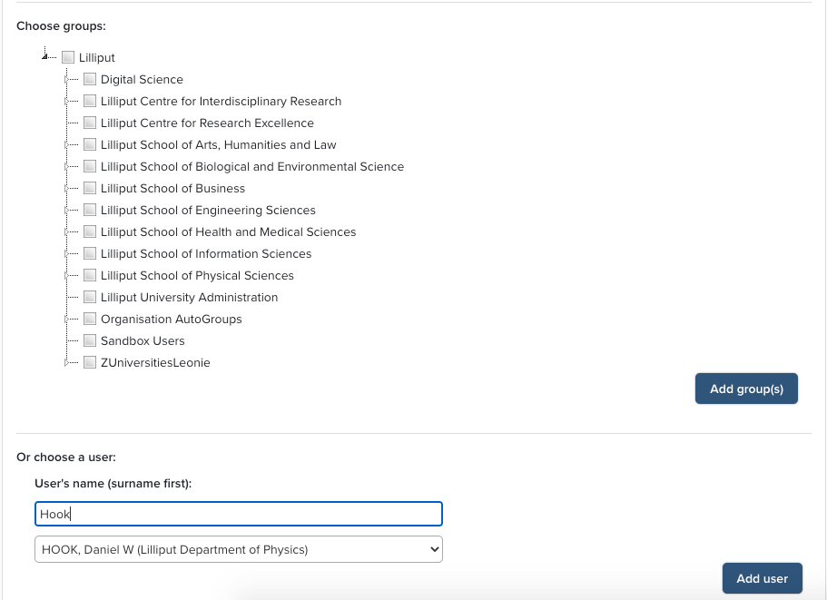Open the HOOK, Daniel W user dropdown
This screenshot has width=827, height=600.
[x=238, y=549]
